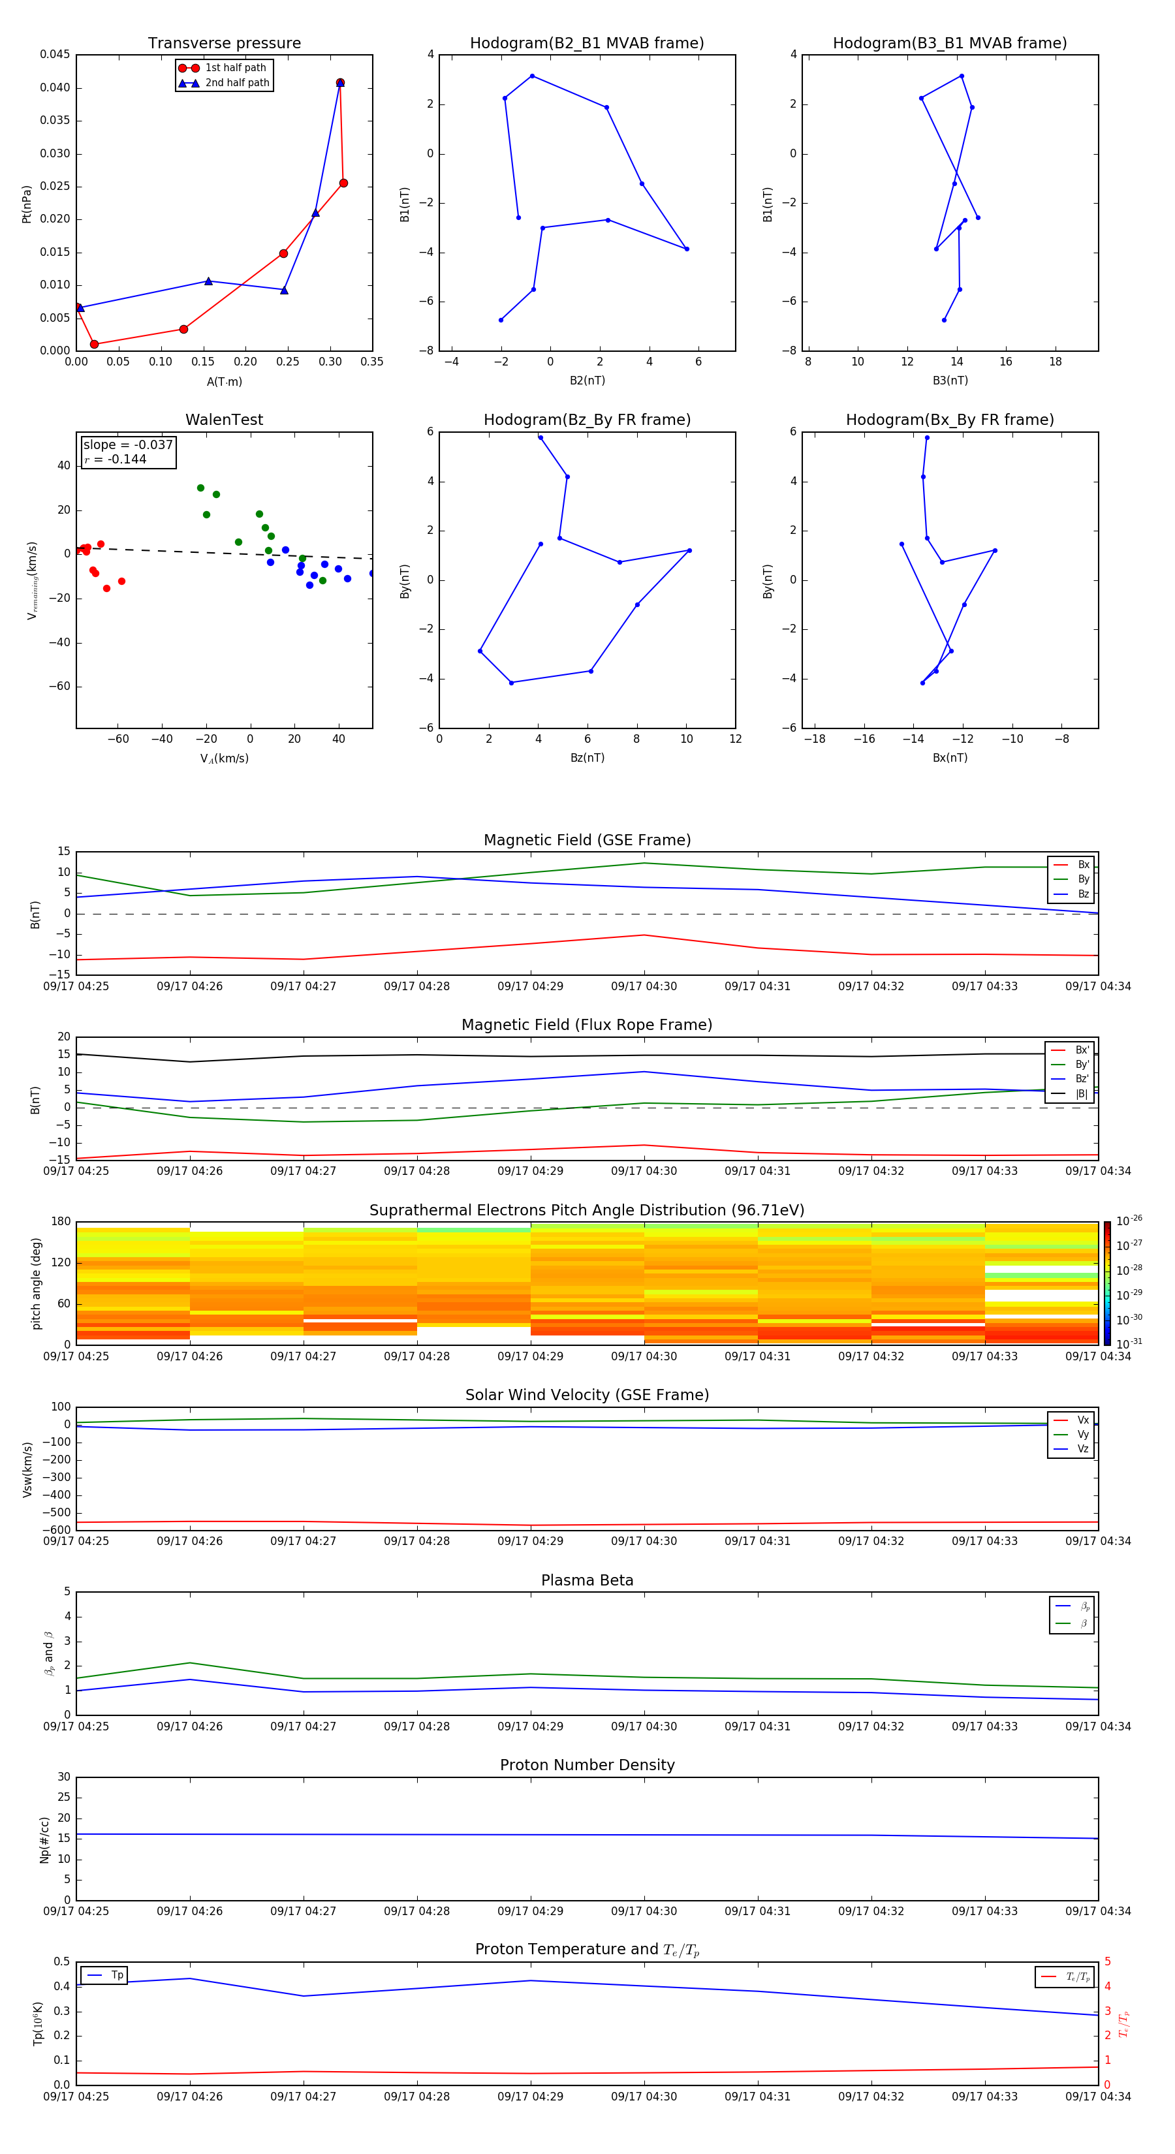The image size is (1175, 2154).
Task: Click the "Pt(nPa)" y-axis label
Action: coord(27,203)
